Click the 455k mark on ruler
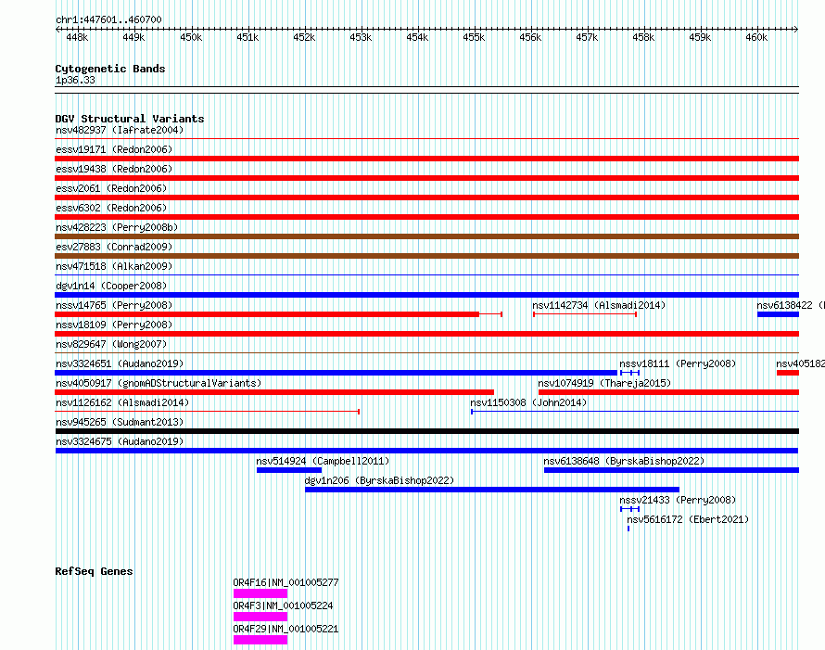This screenshot has width=825, height=650. tap(474, 37)
